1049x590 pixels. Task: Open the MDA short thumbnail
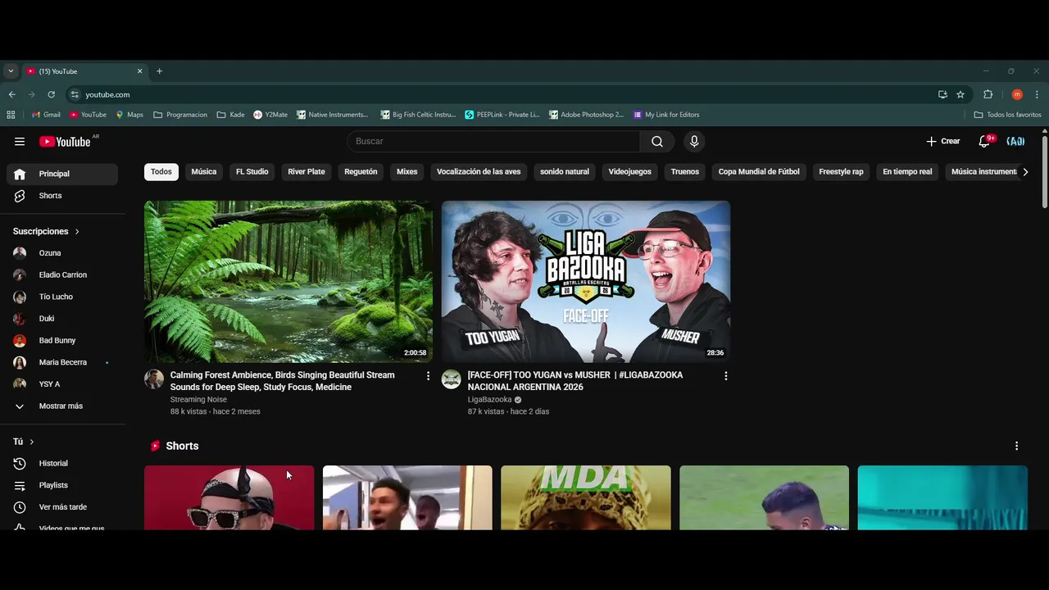(586, 497)
